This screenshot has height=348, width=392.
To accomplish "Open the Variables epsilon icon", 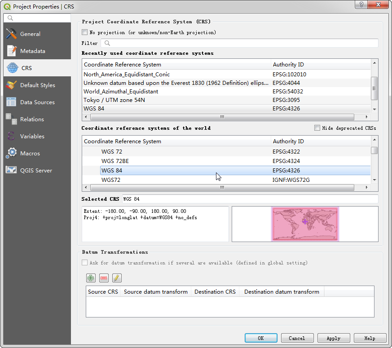I will (x=11, y=136).
